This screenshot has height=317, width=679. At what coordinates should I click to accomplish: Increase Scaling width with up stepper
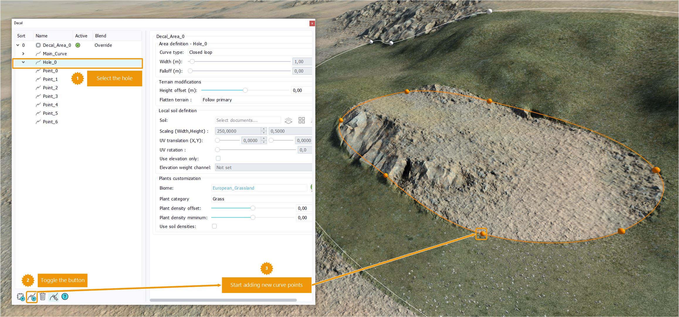coord(264,129)
